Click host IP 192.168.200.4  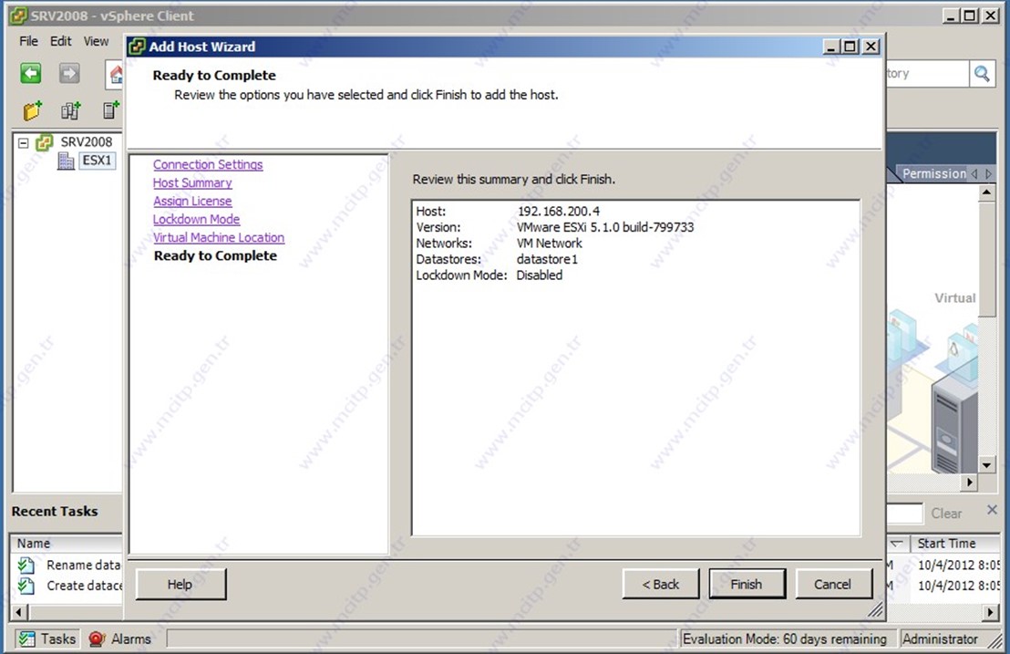click(x=559, y=212)
